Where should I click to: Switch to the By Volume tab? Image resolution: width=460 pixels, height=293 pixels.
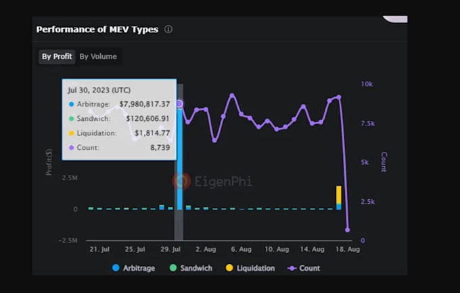click(x=98, y=57)
